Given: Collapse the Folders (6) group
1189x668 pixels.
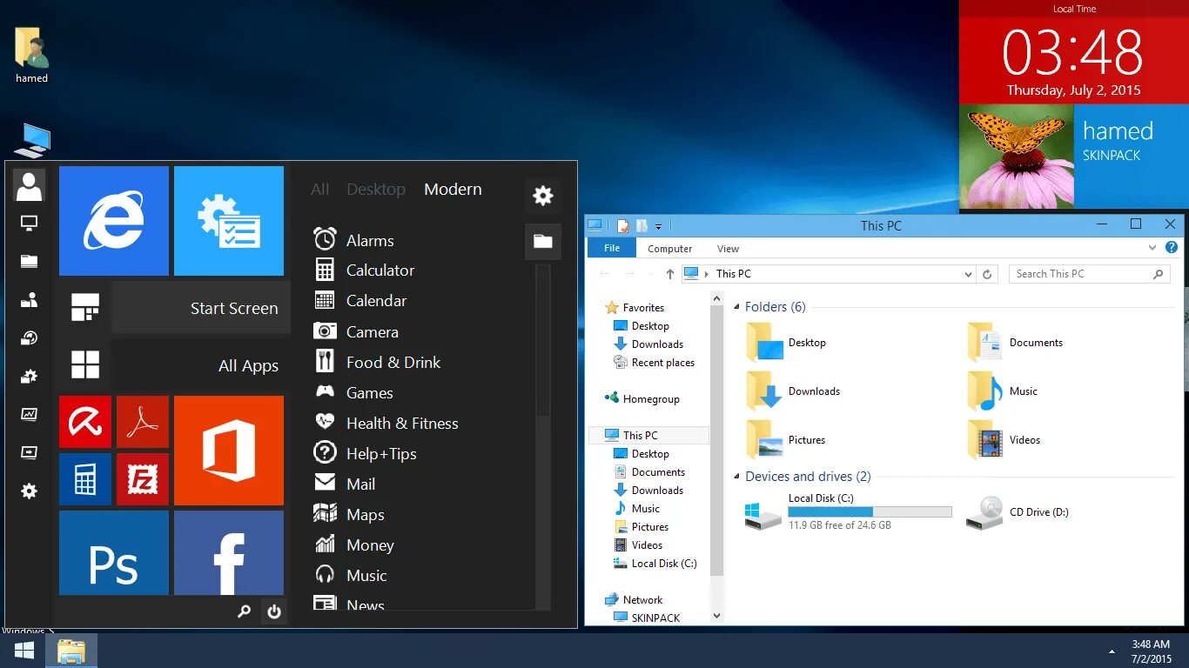Looking at the screenshot, I should (737, 307).
